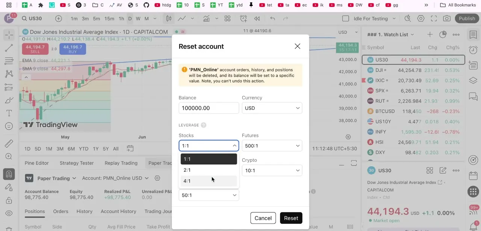The image size is (481, 231).
Task: Open the Watch List name dropdown
Action: [x=390, y=34]
